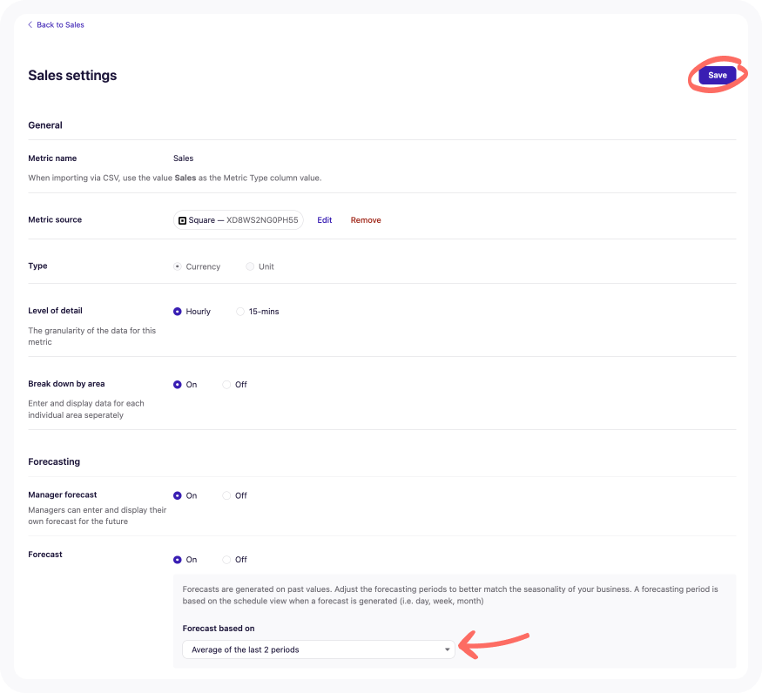Remove the Square metric source
The width and height of the screenshot is (762, 693).
(x=366, y=220)
